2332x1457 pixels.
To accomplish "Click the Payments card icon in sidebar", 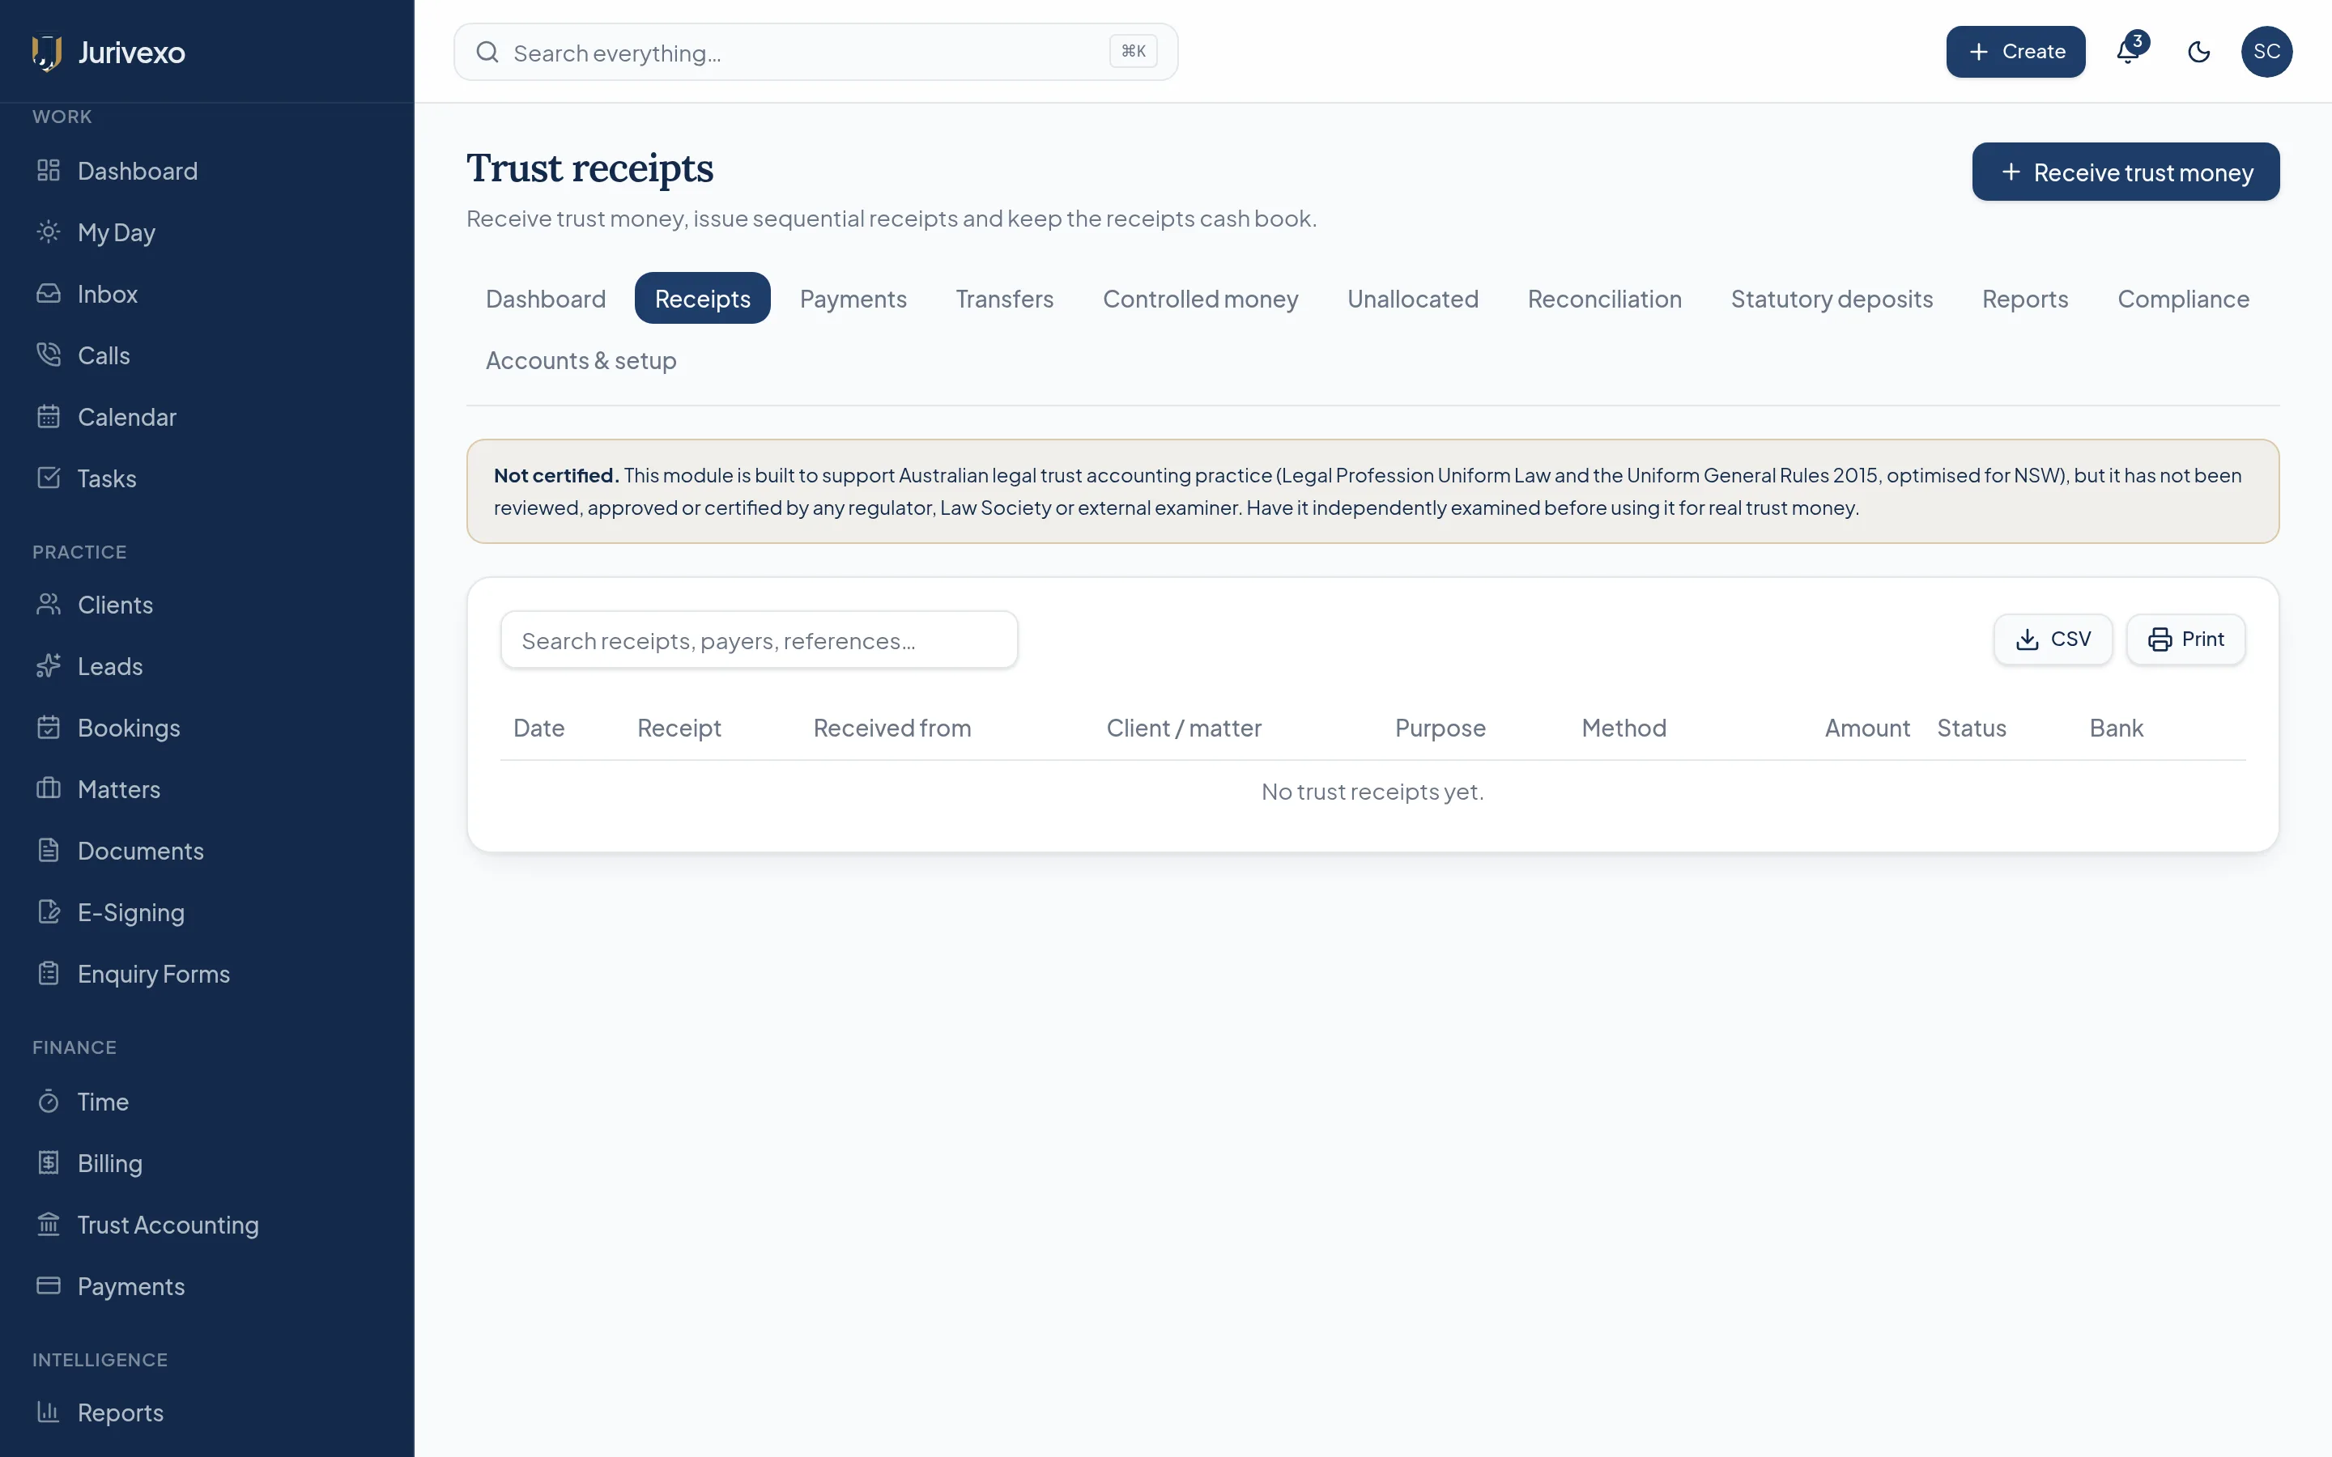I will coord(49,1285).
